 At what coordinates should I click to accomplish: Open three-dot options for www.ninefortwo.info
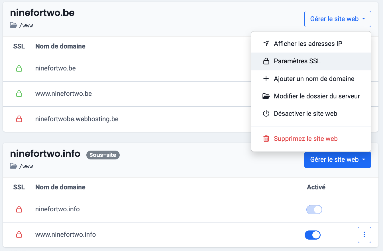point(364,235)
